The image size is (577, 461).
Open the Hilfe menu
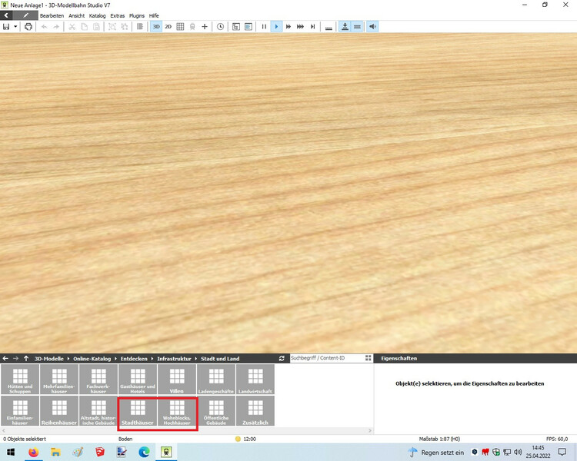click(154, 15)
